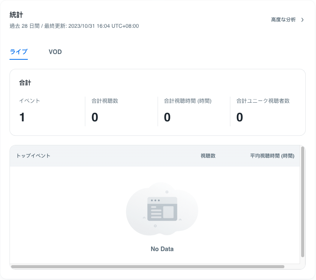Image resolution: width=316 pixels, height=280 pixels.
Task: Select the 合計ユニーク視聴者数 stat label
Action: point(263,101)
